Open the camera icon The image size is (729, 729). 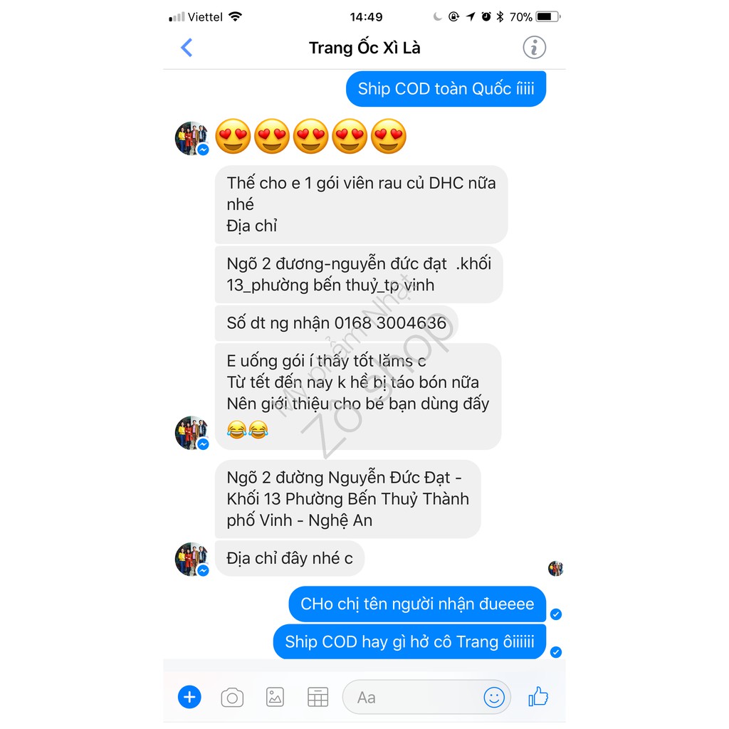tap(232, 698)
